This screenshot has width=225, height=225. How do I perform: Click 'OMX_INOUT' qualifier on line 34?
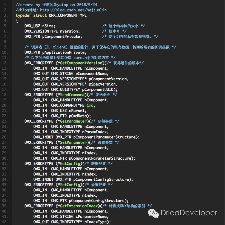(43, 179)
